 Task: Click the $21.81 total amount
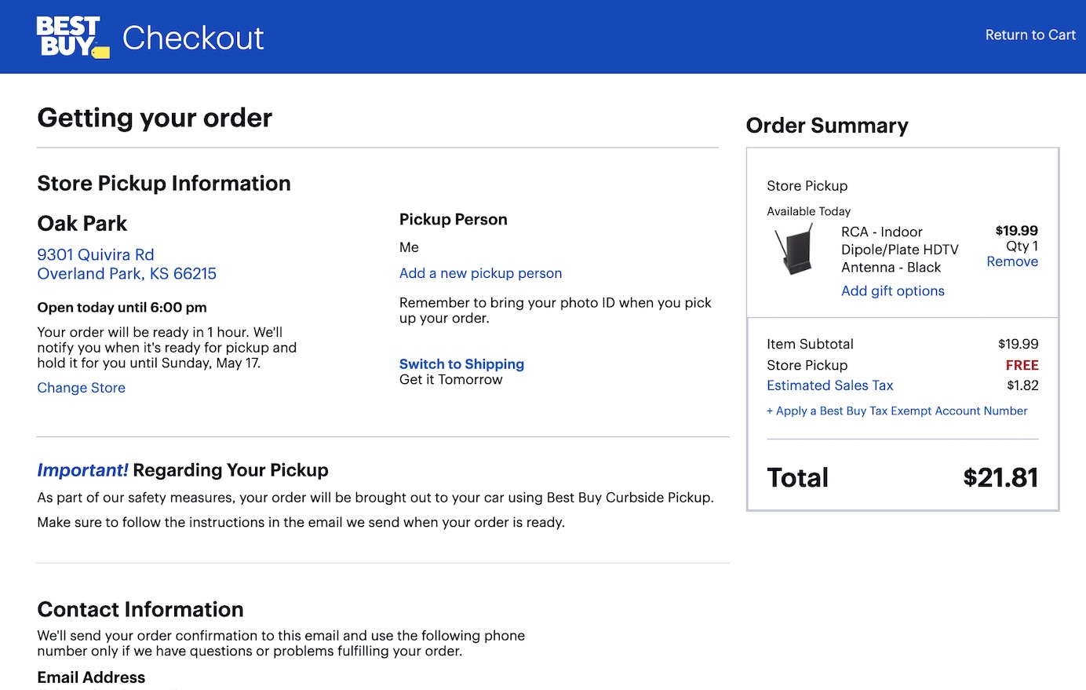pos(1000,477)
